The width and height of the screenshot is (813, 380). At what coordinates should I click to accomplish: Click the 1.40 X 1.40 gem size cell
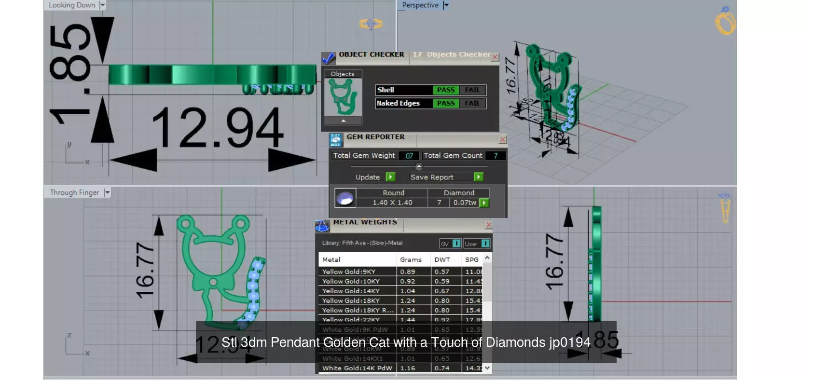point(392,203)
